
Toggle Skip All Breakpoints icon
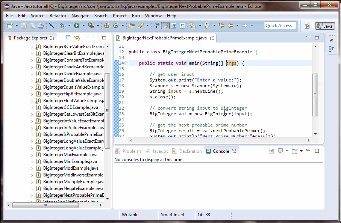(52, 26)
